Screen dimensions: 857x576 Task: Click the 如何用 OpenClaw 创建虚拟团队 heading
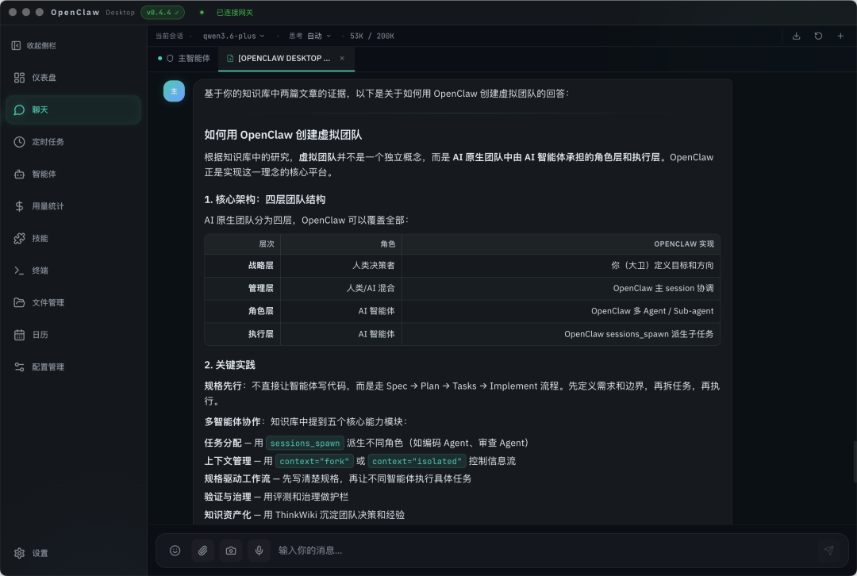pos(283,135)
